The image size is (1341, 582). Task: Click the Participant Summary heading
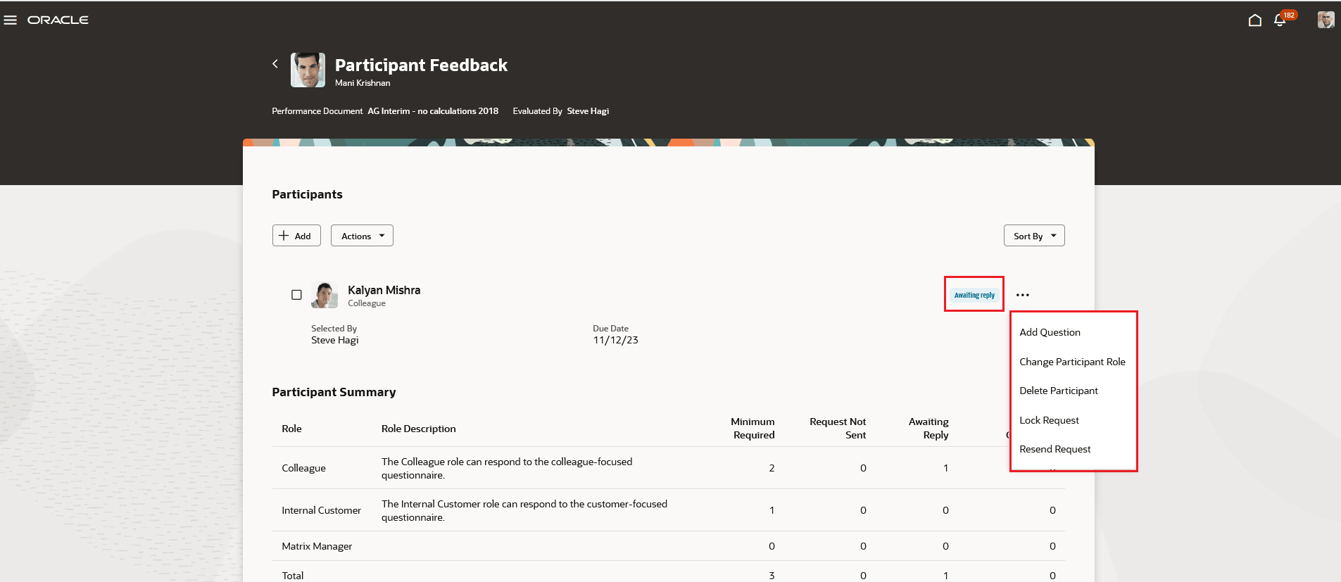334,392
